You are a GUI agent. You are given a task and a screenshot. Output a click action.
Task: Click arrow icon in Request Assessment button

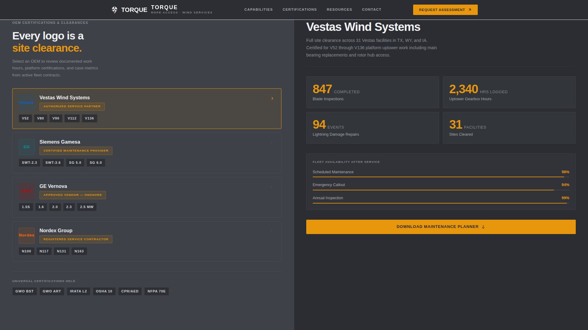click(470, 10)
